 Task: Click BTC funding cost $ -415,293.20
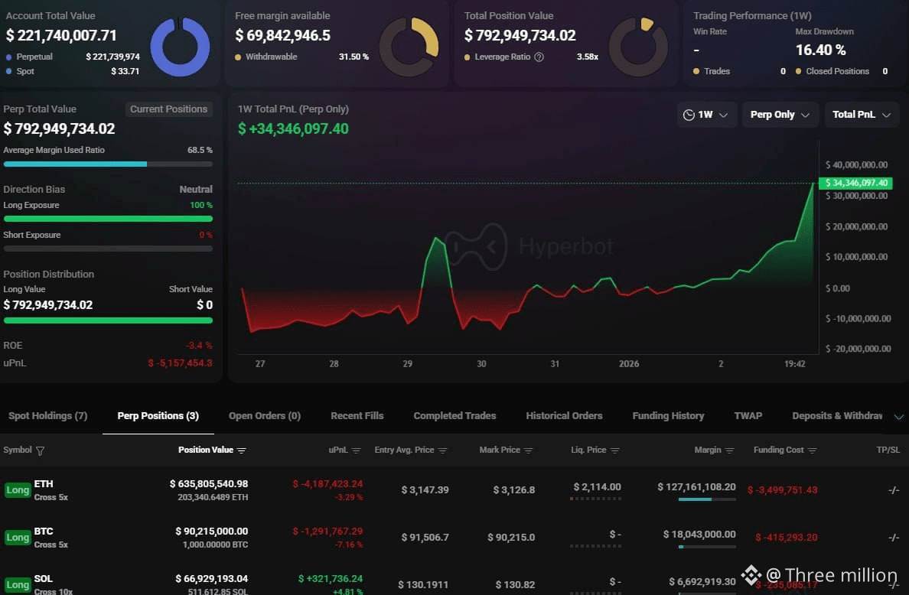[x=786, y=538]
